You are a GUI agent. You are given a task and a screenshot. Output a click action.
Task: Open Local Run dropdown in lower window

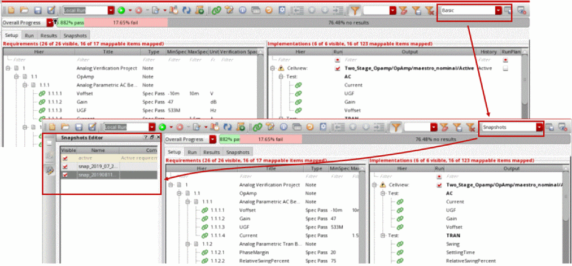point(152,127)
